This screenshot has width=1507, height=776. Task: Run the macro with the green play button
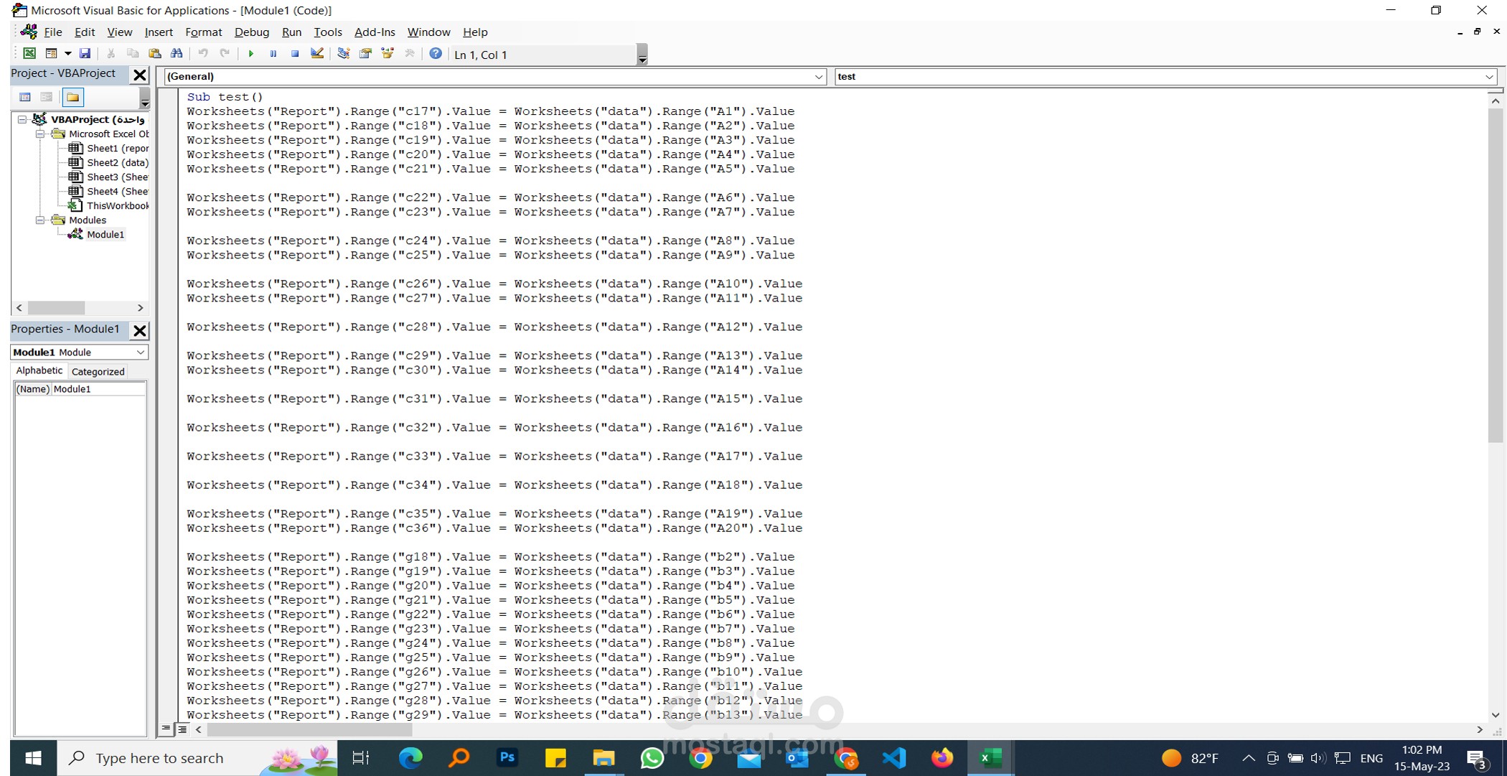click(251, 54)
